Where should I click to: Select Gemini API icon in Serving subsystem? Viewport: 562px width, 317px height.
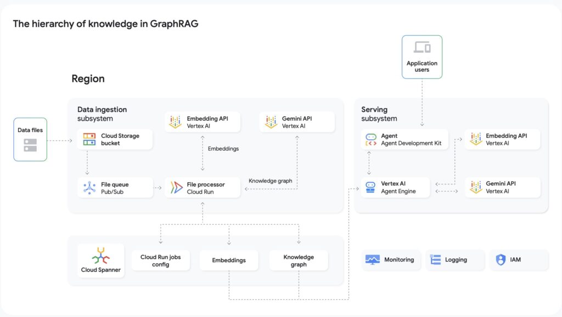(475, 188)
